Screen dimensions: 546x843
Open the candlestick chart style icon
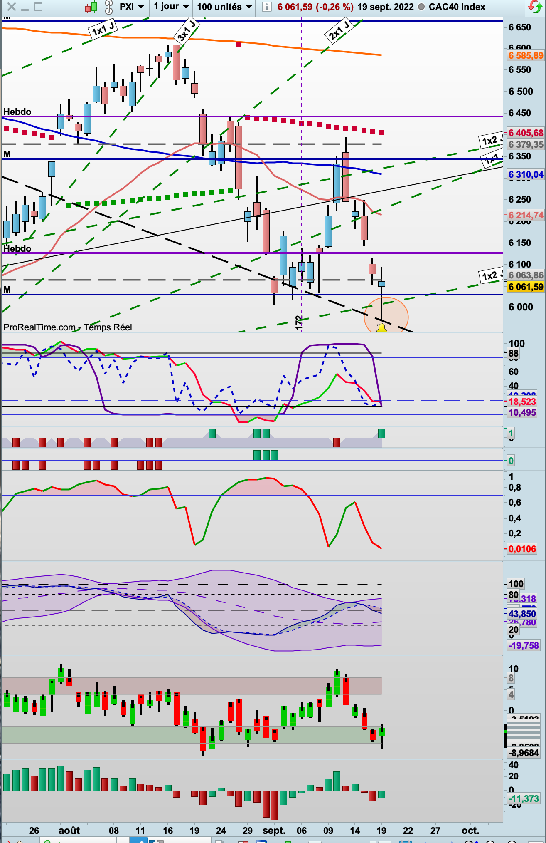(x=91, y=7)
